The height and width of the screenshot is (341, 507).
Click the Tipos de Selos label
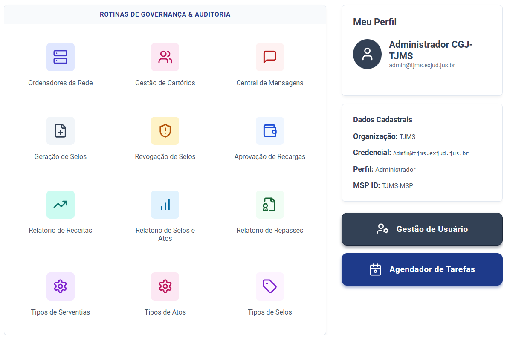pos(269,312)
